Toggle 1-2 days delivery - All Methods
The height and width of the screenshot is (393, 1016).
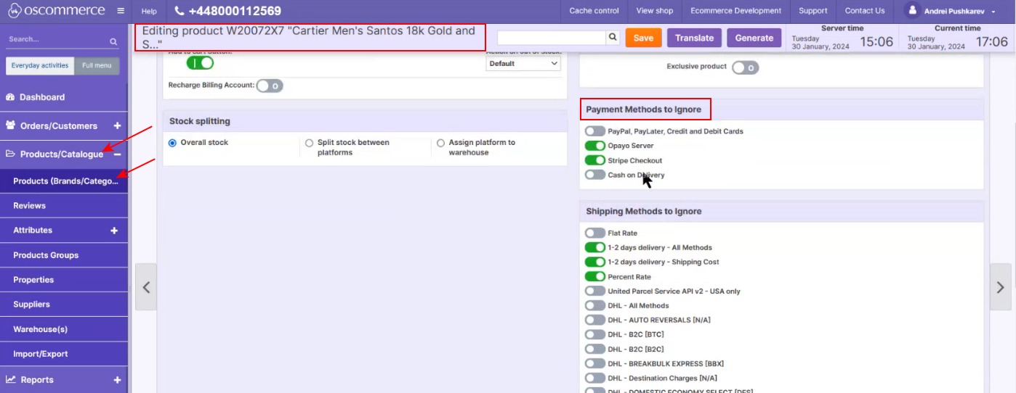pyautogui.click(x=595, y=247)
